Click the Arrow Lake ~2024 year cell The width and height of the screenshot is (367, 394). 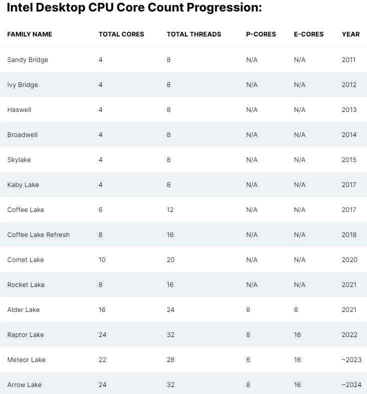[x=351, y=385]
